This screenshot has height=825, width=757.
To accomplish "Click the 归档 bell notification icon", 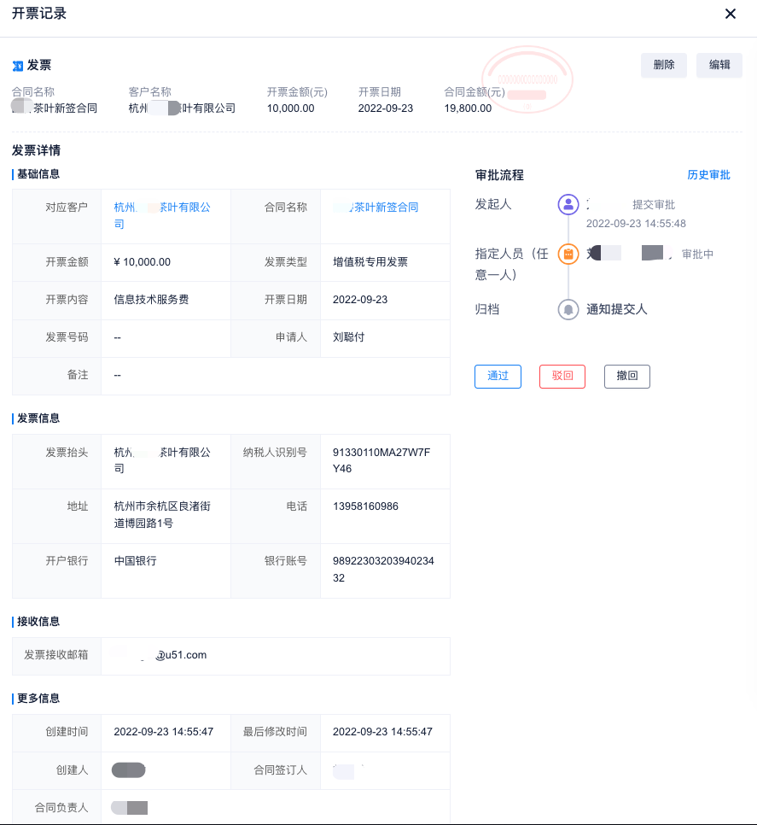I will 568,309.
